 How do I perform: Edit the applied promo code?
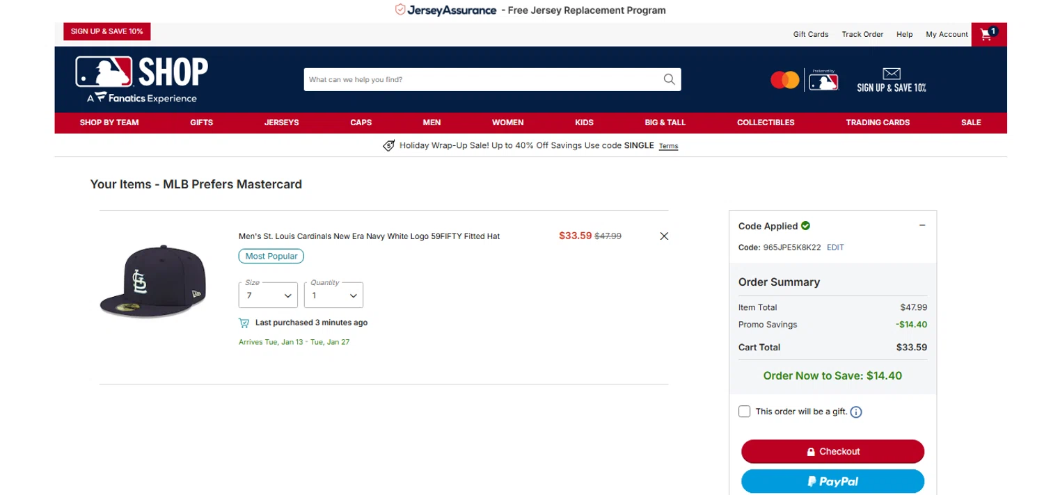[835, 247]
